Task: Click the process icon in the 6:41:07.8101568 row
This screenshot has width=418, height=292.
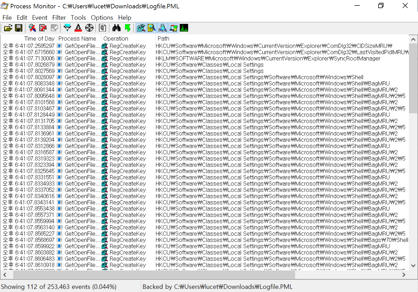Action: point(60,102)
